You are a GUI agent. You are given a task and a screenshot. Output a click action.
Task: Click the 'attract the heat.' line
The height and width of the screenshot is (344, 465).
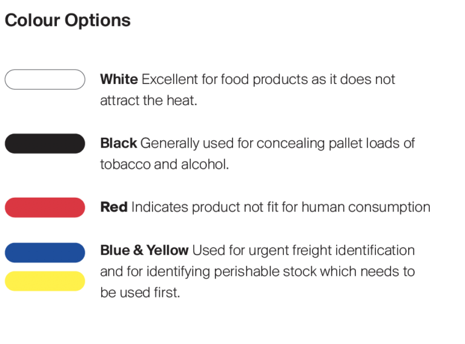148,100
